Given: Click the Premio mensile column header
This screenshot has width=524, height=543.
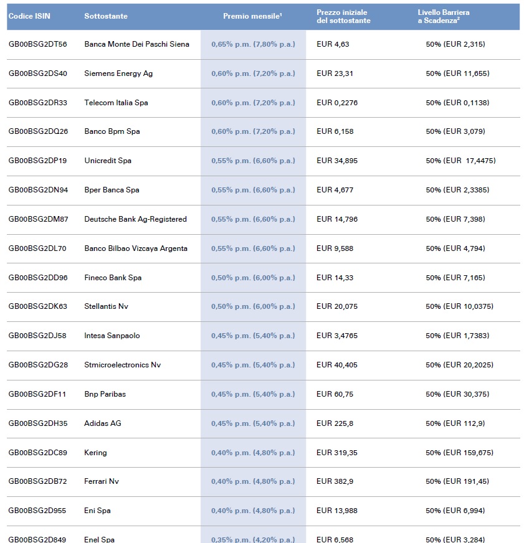Looking at the screenshot, I should click(252, 16).
